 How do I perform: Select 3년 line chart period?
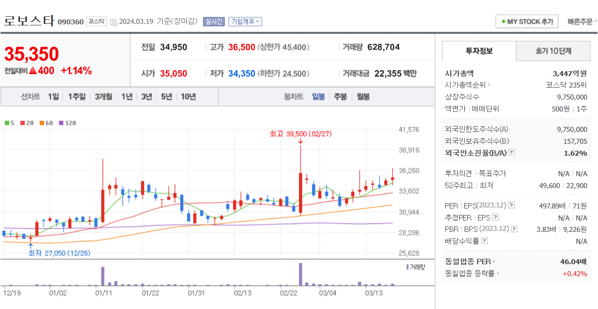pos(146,97)
